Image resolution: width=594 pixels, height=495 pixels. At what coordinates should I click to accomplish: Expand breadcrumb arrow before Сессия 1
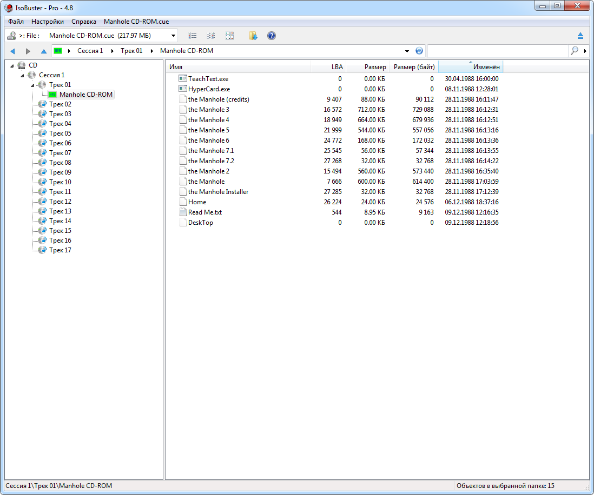[x=69, y=51]
